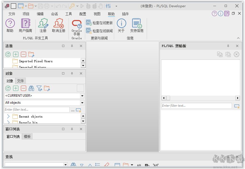The image size is (245, 169).
Task: Expand the Recent objects tree node
Action: (x=8, y=116)
